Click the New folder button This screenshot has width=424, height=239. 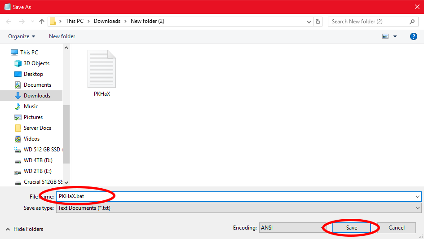pyautogui.click(x=62, y=36)
